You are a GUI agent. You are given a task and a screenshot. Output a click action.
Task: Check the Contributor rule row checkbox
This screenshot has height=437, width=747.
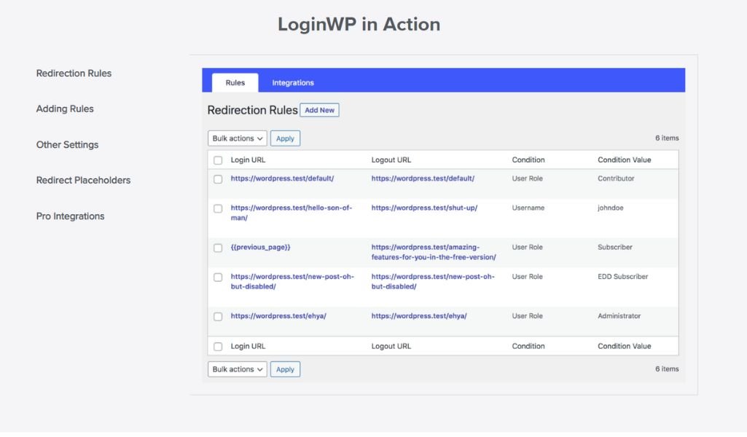(x=218, y=179)
